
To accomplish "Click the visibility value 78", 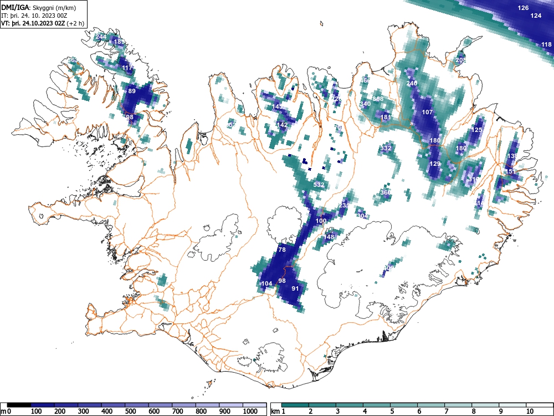I will click(x=282, y=250).
